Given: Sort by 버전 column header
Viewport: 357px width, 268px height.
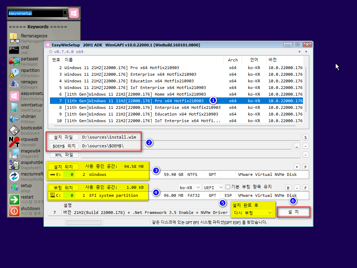Looking at the screenshot, I should pyautogui.click(x=284, y=60).
